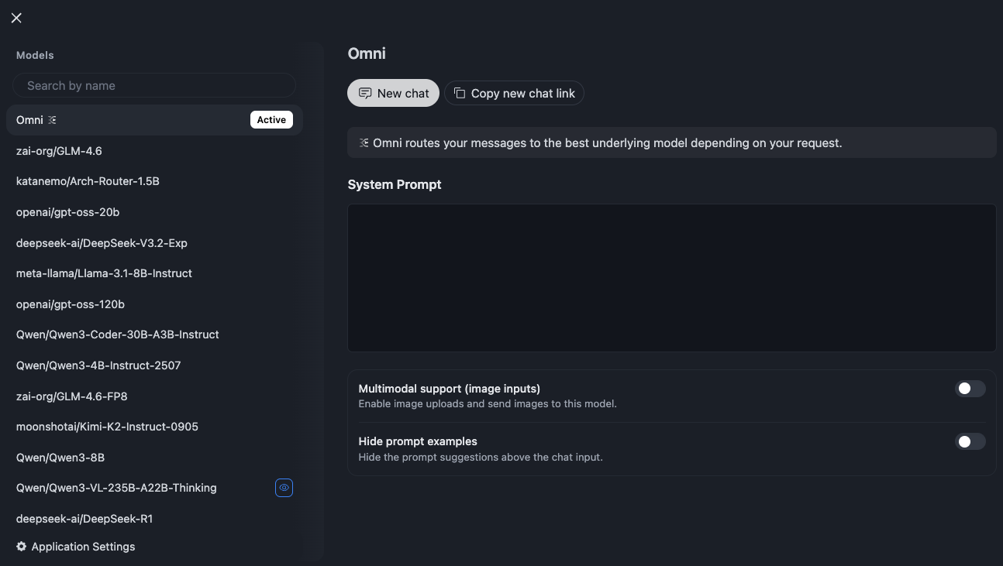
Task: Toggle Hide prompt examples switch
Action: (970, 441)
